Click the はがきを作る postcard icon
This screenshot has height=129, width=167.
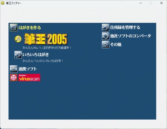[14, 27]
